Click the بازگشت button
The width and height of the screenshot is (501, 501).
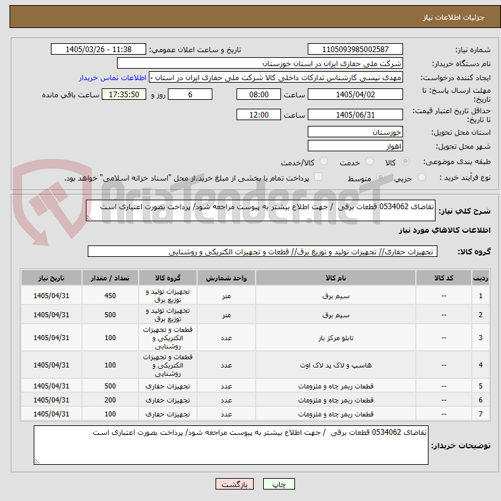pyautogui.click(x=235, y=484)
